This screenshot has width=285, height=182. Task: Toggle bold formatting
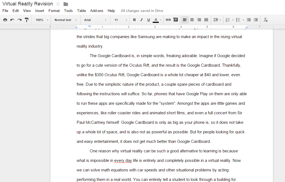(134, 20)
